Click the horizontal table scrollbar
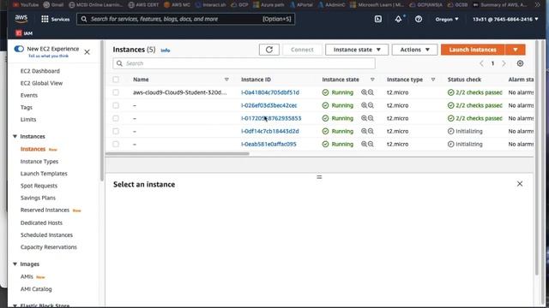Image resolution: width=549 pixels, height=308 pixels. click(x=178, y=153)
